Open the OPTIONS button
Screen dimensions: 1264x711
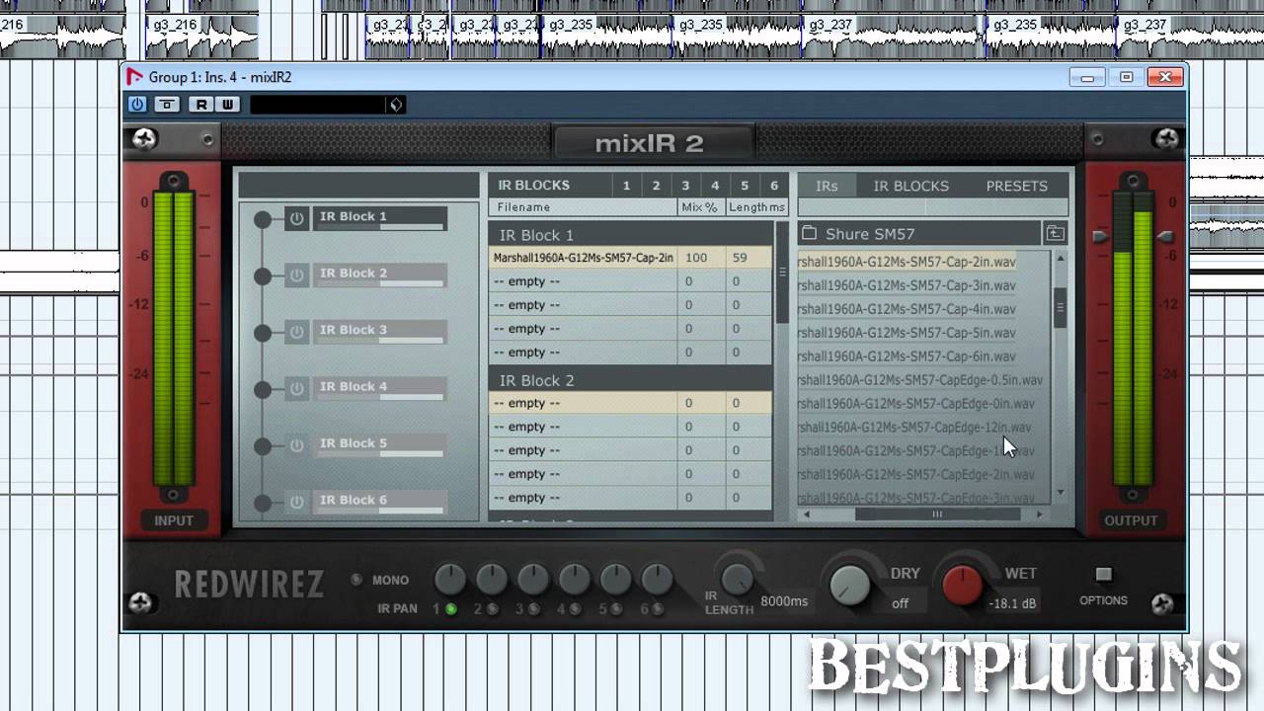[x=1103, y=575]
